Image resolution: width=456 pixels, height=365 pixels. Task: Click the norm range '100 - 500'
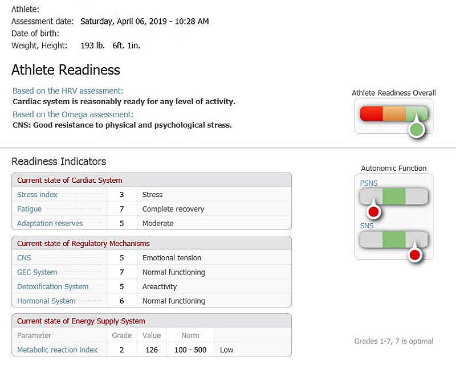click(x=190, y=350)
